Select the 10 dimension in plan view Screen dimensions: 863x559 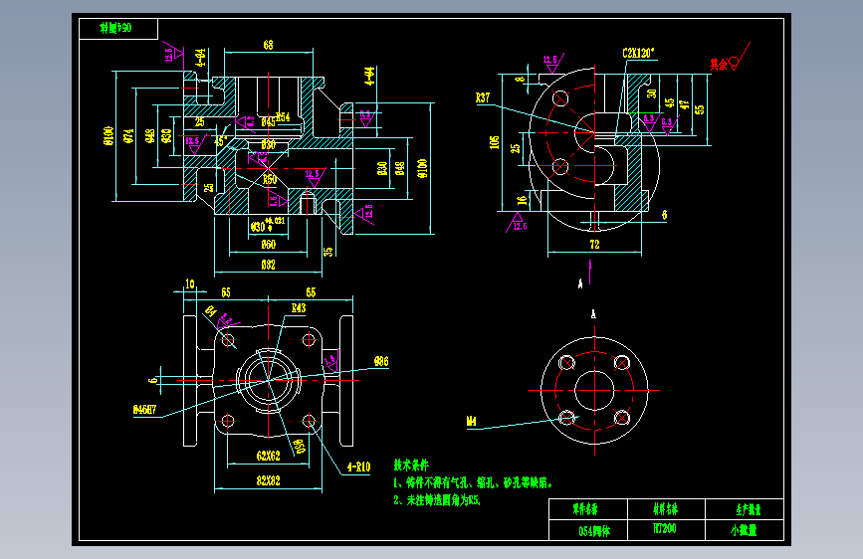click(190, 283)
